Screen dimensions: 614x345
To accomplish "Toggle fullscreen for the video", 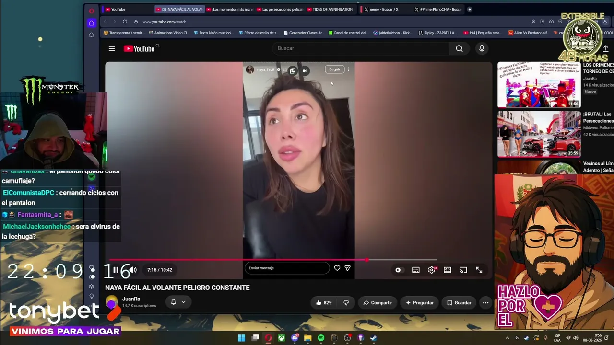I will (479, 270).
